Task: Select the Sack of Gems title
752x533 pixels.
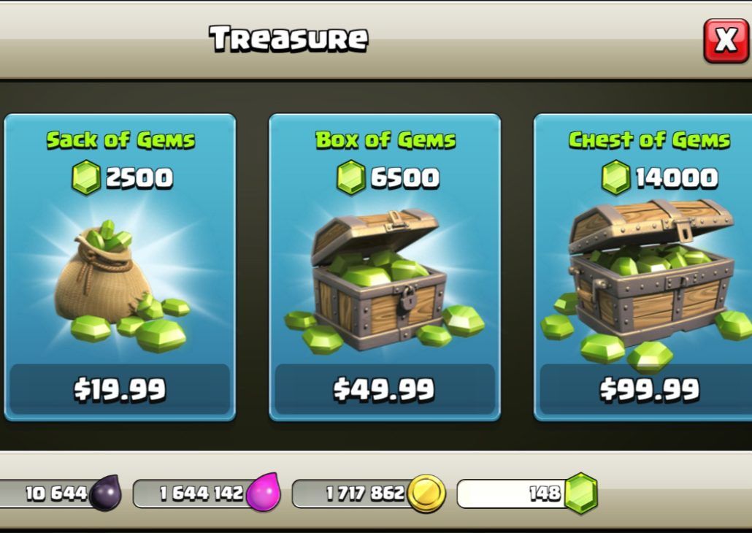Action: coord(121,140)
